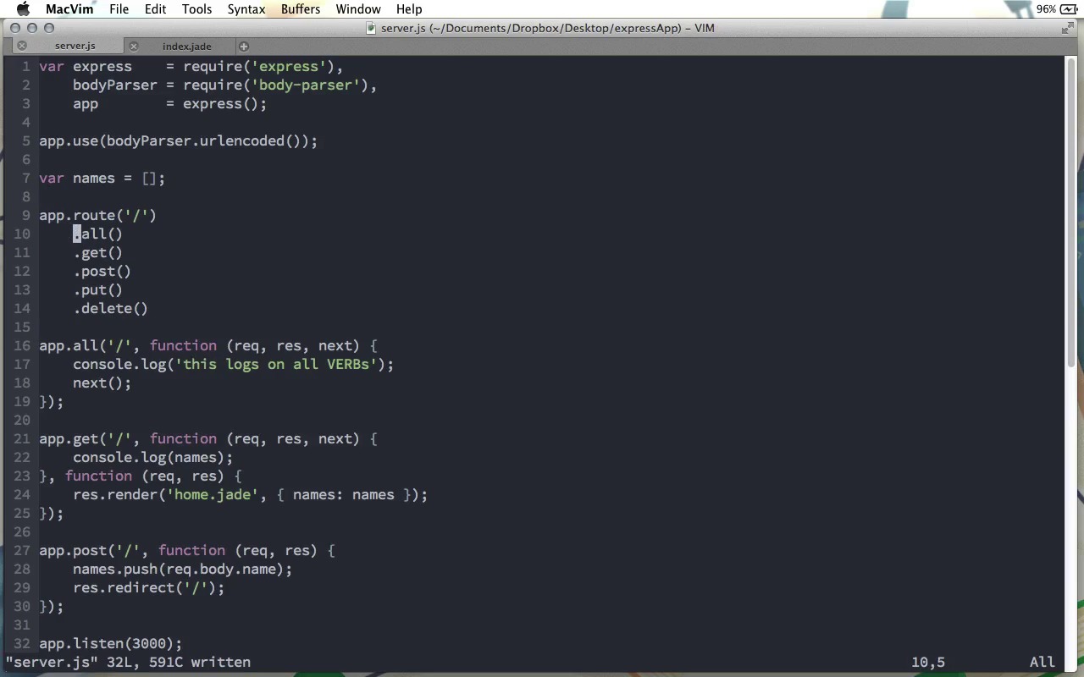Click the '32L, 591C written' status message
The width and height of the screenshot is (1084, 677).
click(179, 662)
